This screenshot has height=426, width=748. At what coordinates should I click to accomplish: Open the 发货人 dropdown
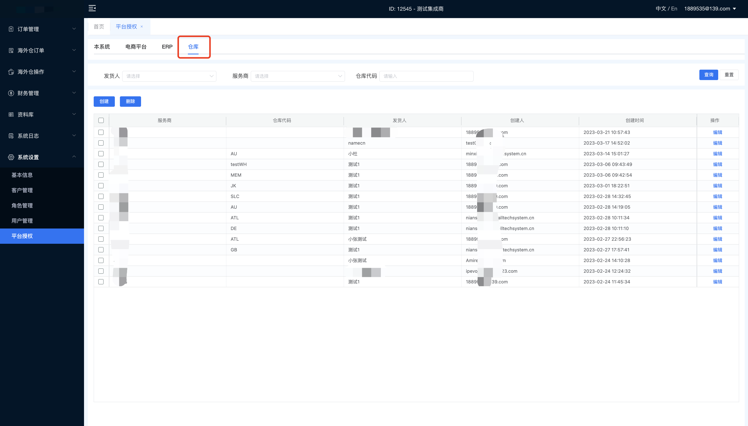[x=169, y=76]
